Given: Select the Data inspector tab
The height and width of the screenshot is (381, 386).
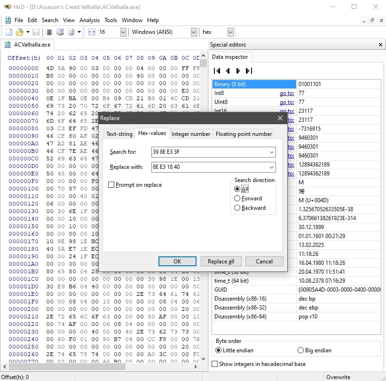Looking at the screenshot, I should tap(230, 57).
